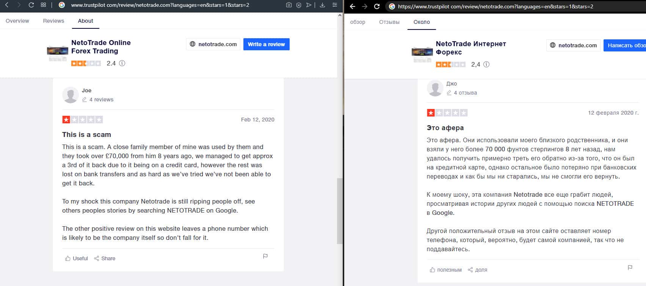
Task: Click the left window vertical scrollbar thumb
Action: point(340,211)
